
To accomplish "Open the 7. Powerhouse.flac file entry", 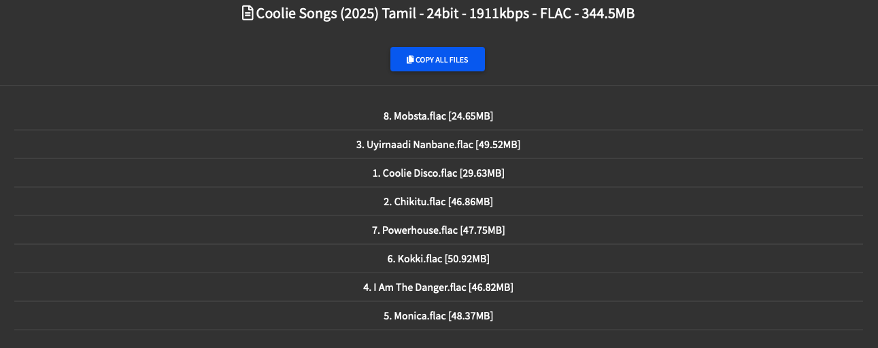I will (438, 230).
